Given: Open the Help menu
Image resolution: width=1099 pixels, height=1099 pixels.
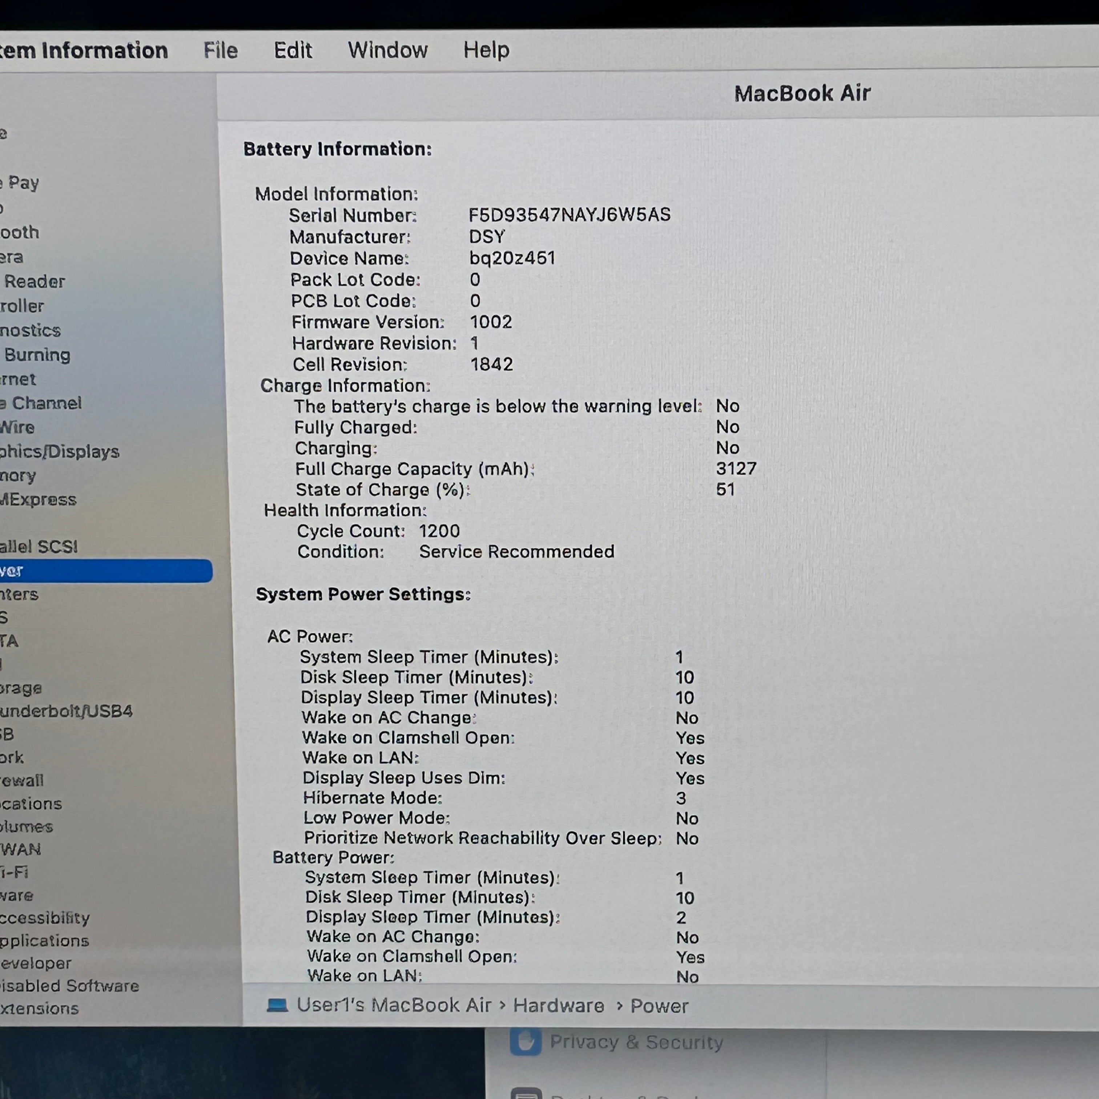Looking at the screenshot, I should pos(486,50).
